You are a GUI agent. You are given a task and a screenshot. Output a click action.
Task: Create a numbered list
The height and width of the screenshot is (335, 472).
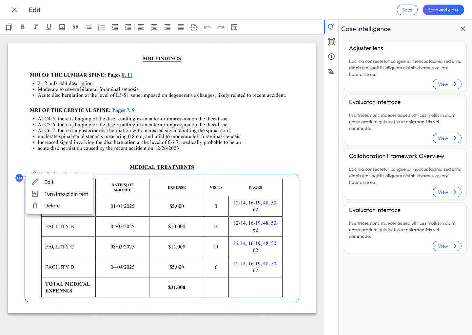[x=102, y=27]
